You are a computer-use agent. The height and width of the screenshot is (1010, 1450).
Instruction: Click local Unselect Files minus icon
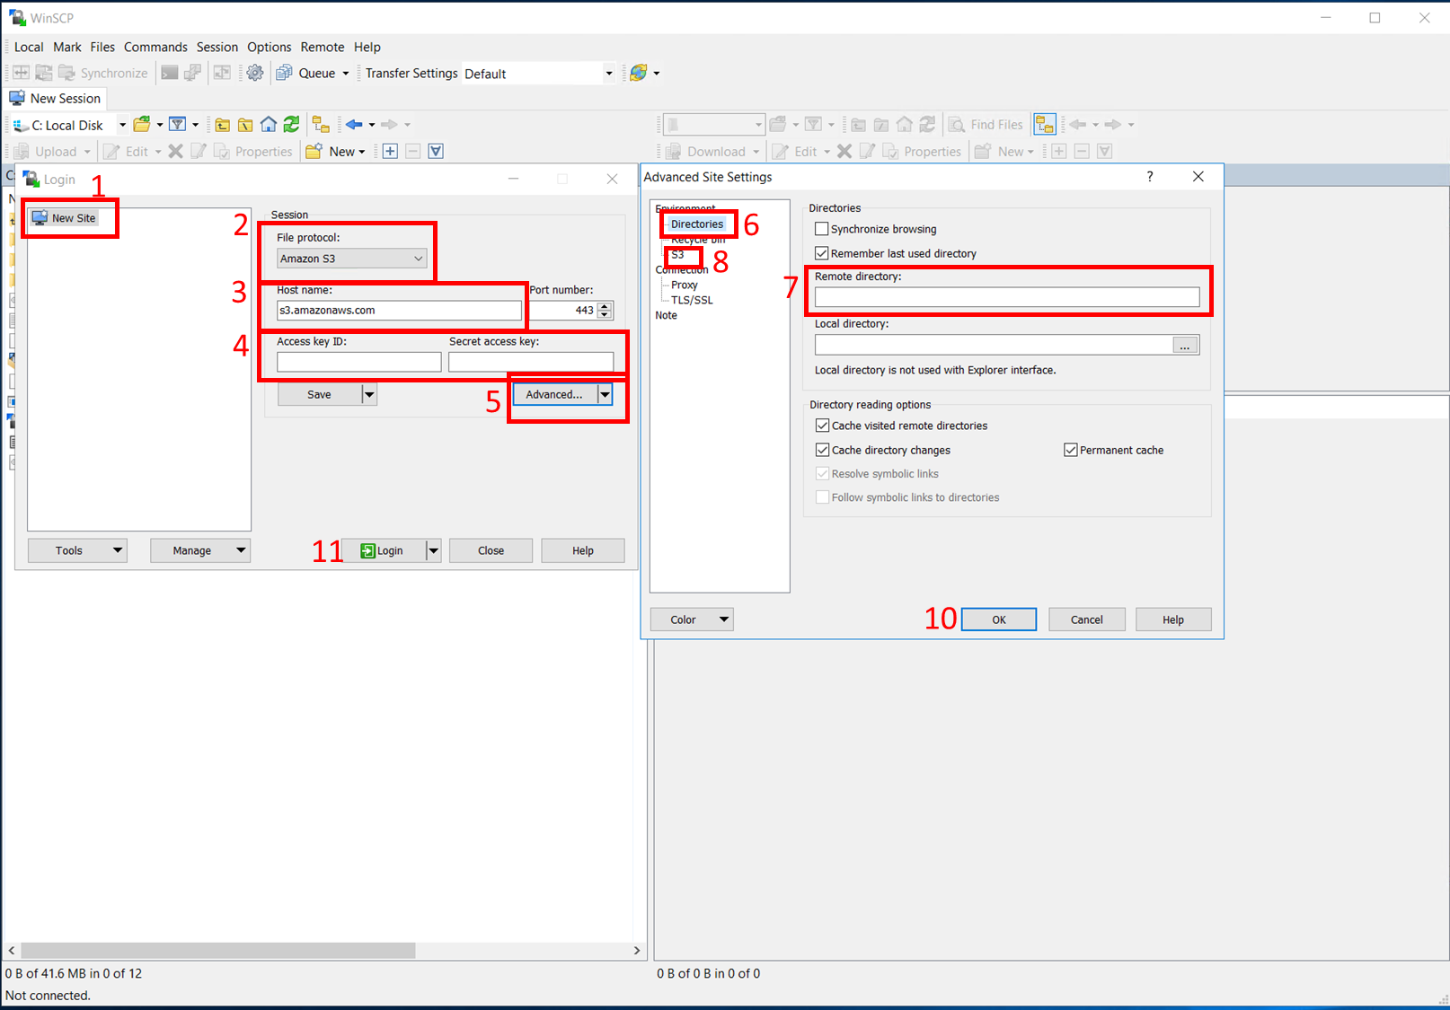412,151
